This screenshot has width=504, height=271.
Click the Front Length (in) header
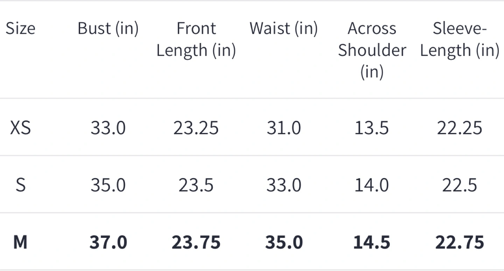click(x=196, y=39)
